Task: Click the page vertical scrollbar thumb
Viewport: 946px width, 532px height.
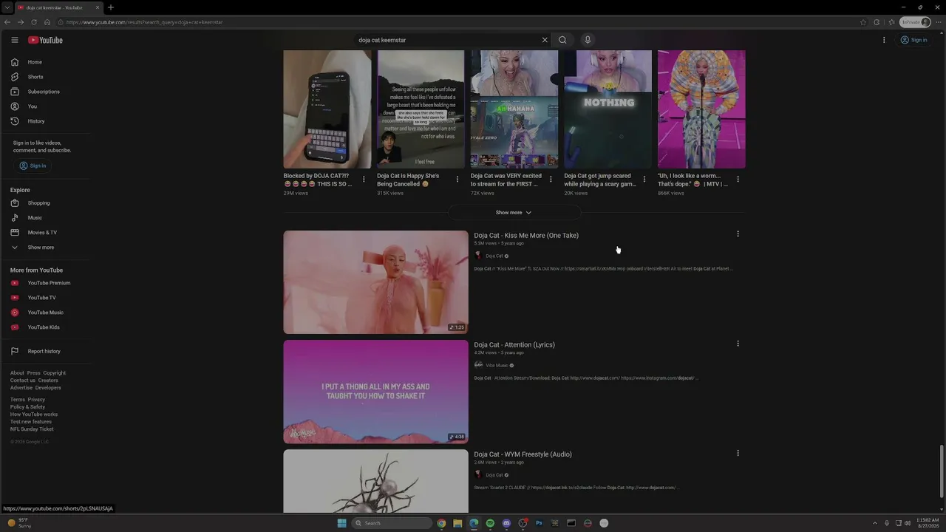Action: 942,473
